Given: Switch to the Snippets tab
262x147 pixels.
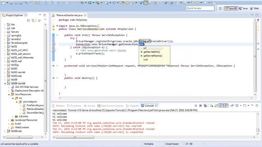Looking at the screenshot, I should point(133,106).
